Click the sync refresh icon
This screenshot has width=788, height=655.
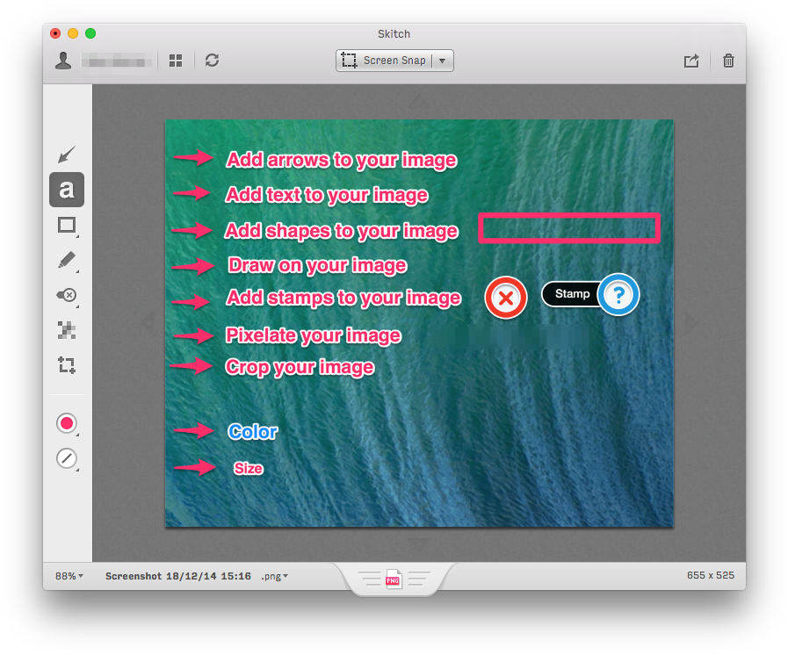[212, 61]
